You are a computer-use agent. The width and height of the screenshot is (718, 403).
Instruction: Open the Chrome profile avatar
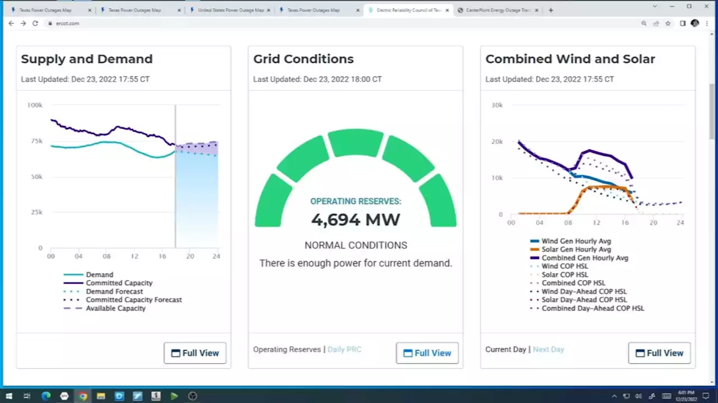(695, 24)
